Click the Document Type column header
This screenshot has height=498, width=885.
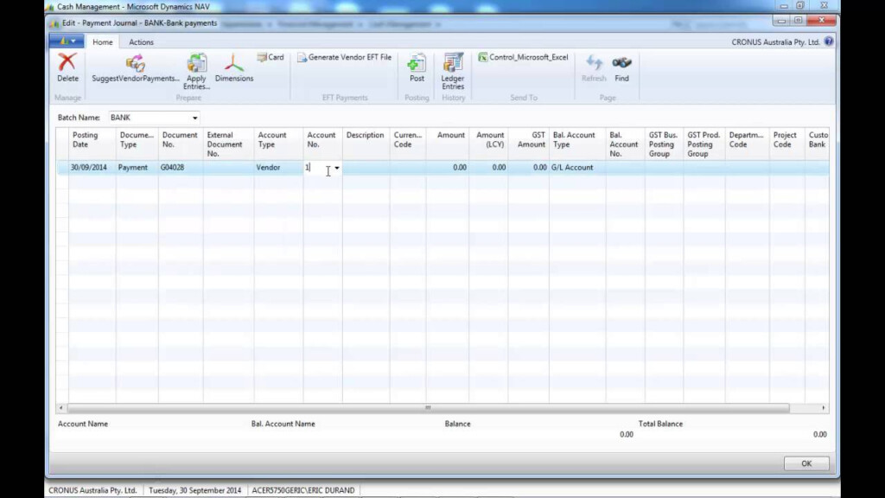click(137, 144)
